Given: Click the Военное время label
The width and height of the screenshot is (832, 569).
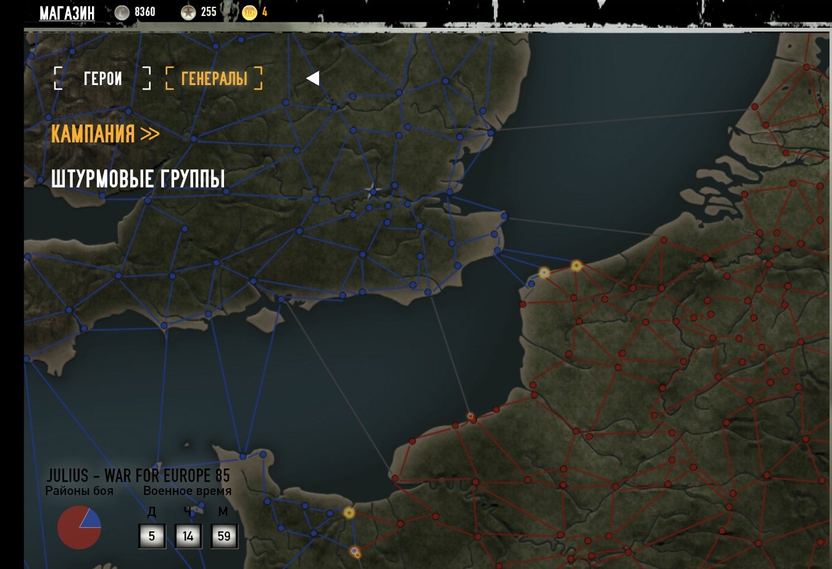Looking at the screenshot, I should coord(188,491).
